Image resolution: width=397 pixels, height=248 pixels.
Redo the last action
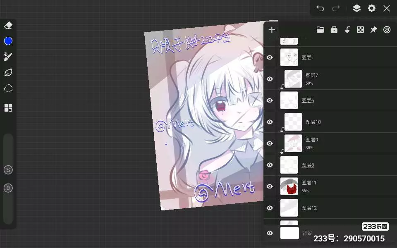pyautogui.click(x=336, y=8)
